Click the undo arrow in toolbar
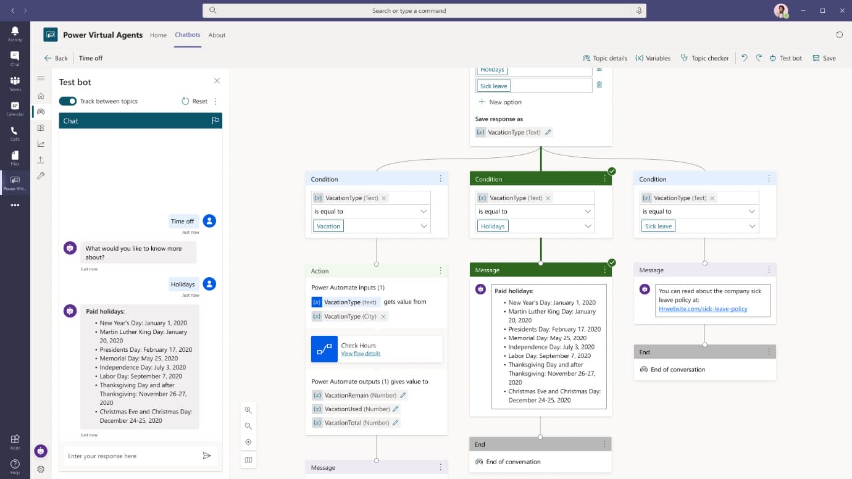The width and height of the screenshot is (852, 479). click(x=744, y=58)
